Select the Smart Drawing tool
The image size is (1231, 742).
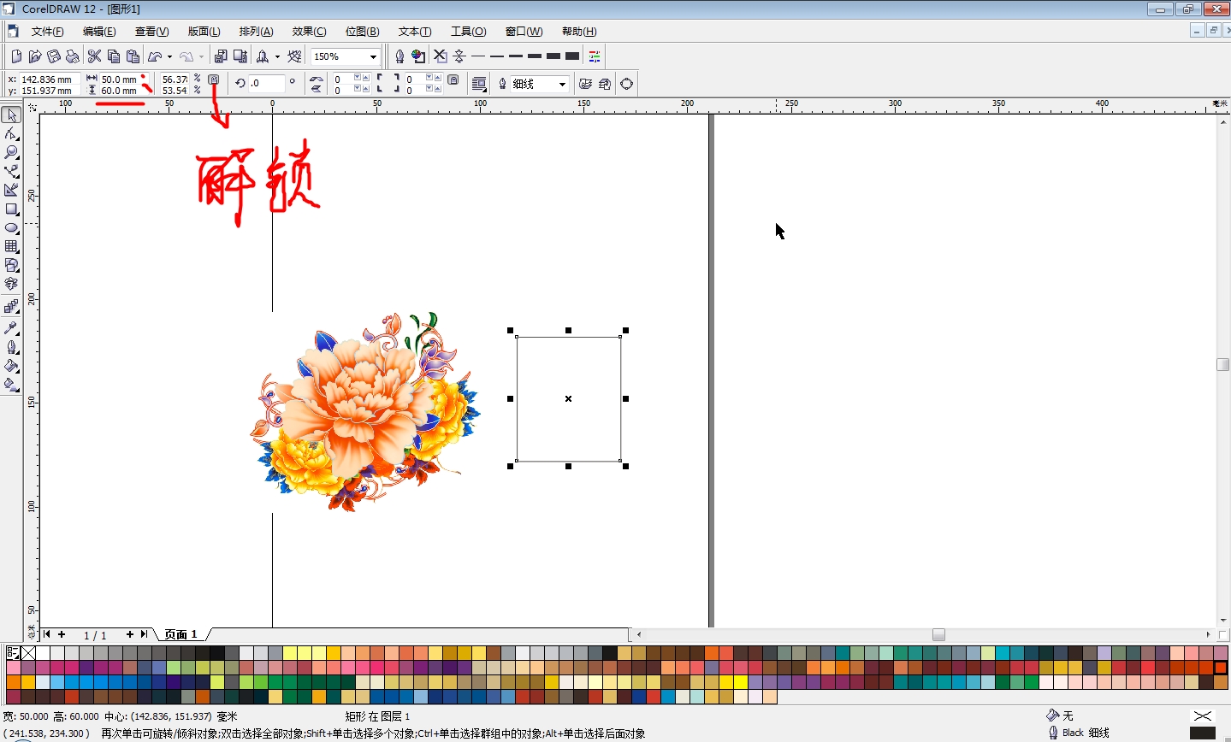click(x=11, y=190)
